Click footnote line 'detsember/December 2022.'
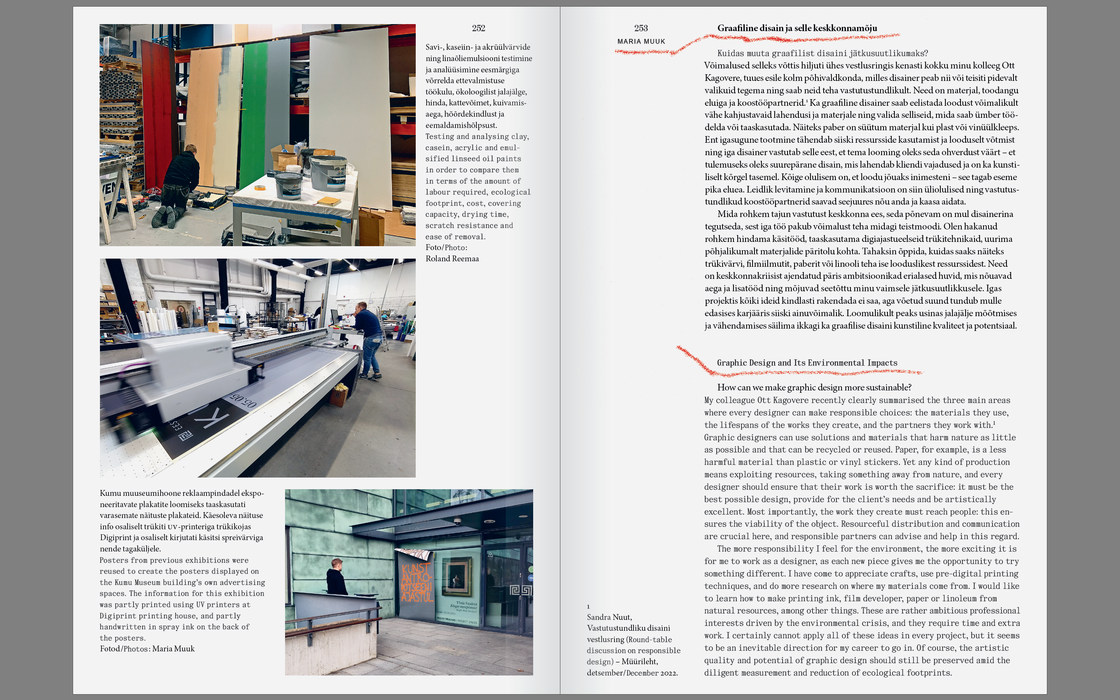The image size is (1120, 700). coord(632,673)
